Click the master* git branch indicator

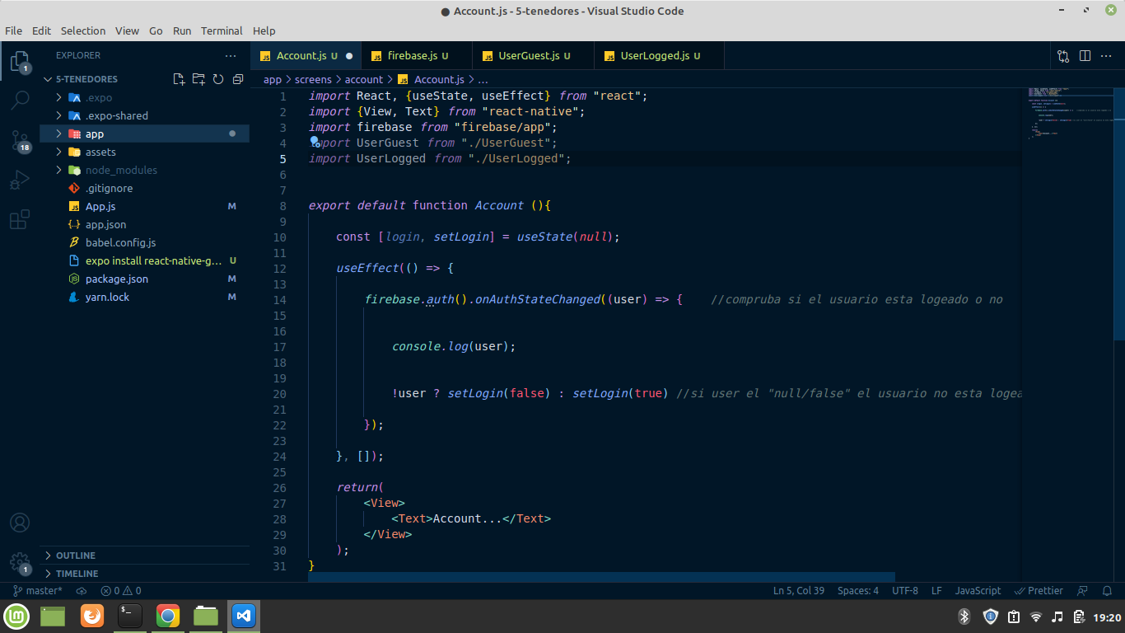(38, 591)
